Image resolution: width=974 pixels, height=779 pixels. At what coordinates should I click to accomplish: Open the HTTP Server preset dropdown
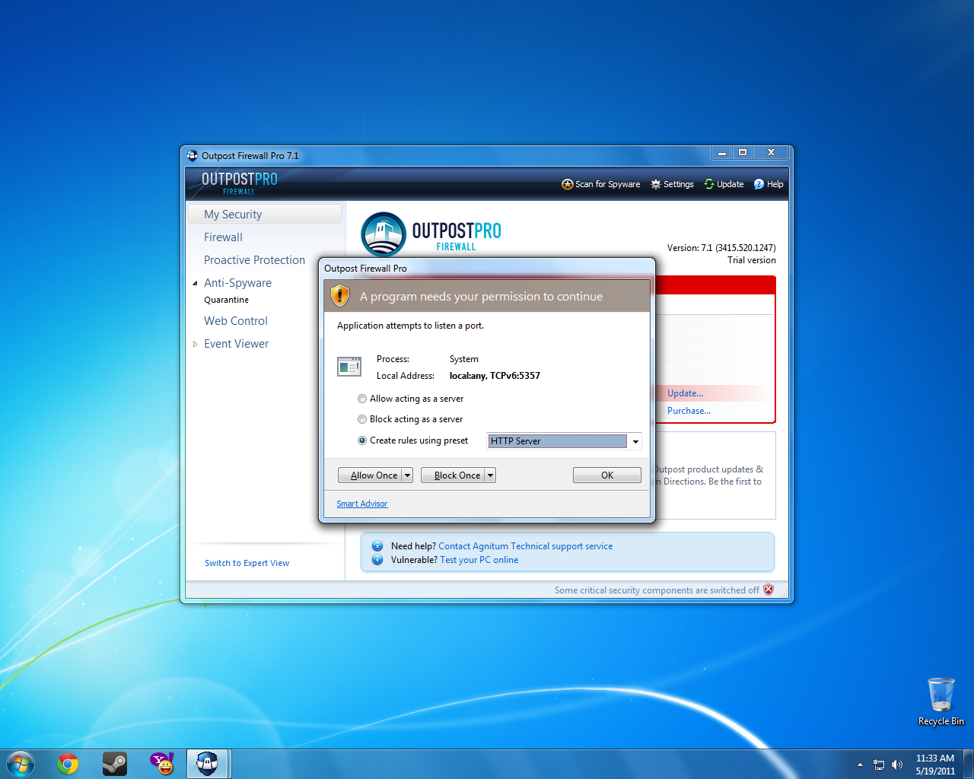pyautogui.click(x=635, y=441)
